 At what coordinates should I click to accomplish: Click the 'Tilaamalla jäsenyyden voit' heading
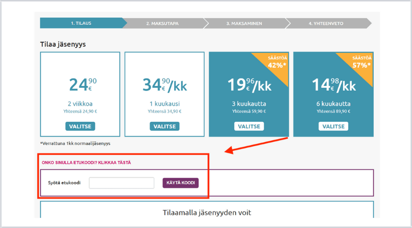coord(207,212)
